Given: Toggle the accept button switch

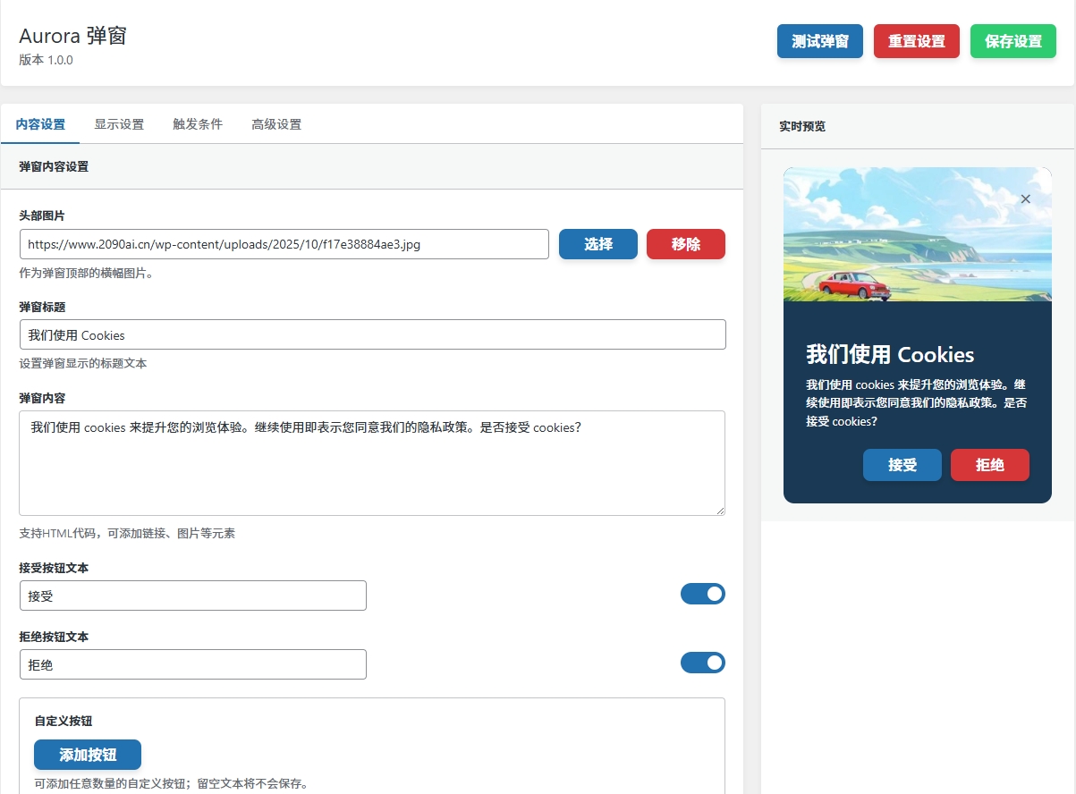Looking at the screenshot, I should pos(702,594).
